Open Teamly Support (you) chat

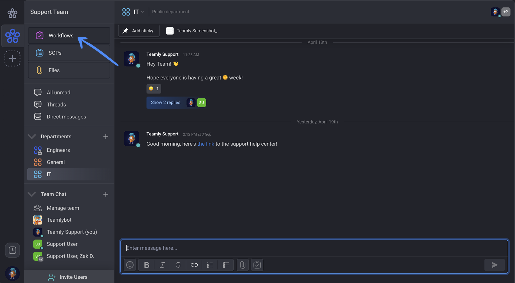point(72,232)
